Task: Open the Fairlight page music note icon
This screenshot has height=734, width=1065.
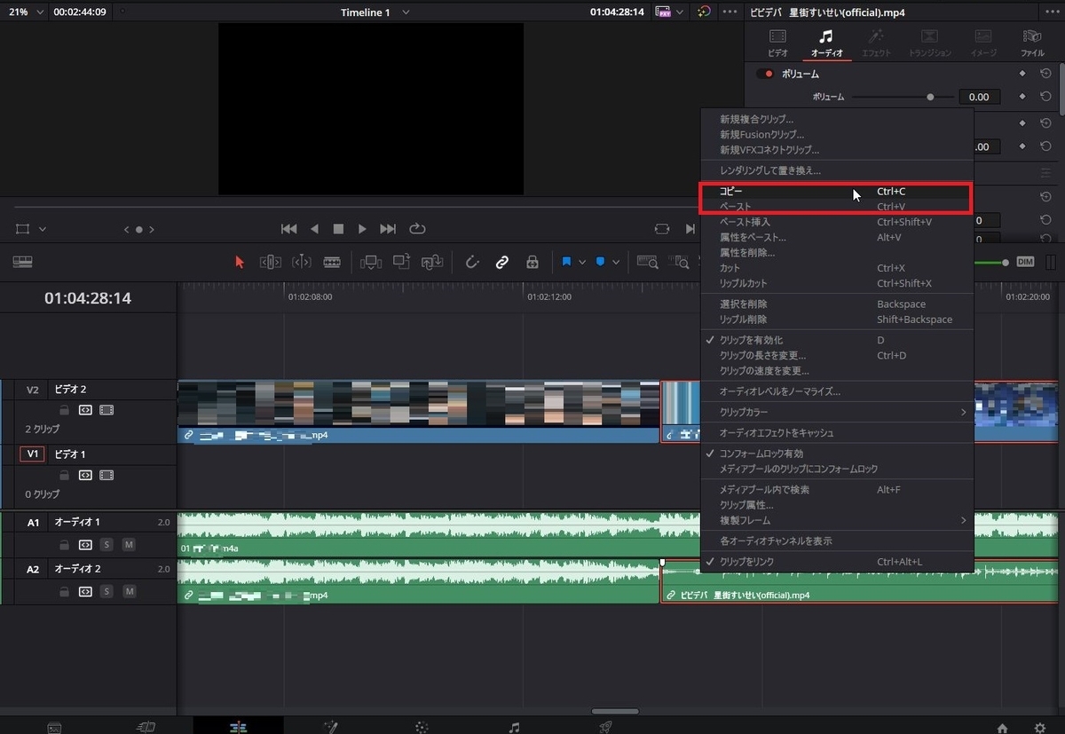Action: (x=514, y=727)
